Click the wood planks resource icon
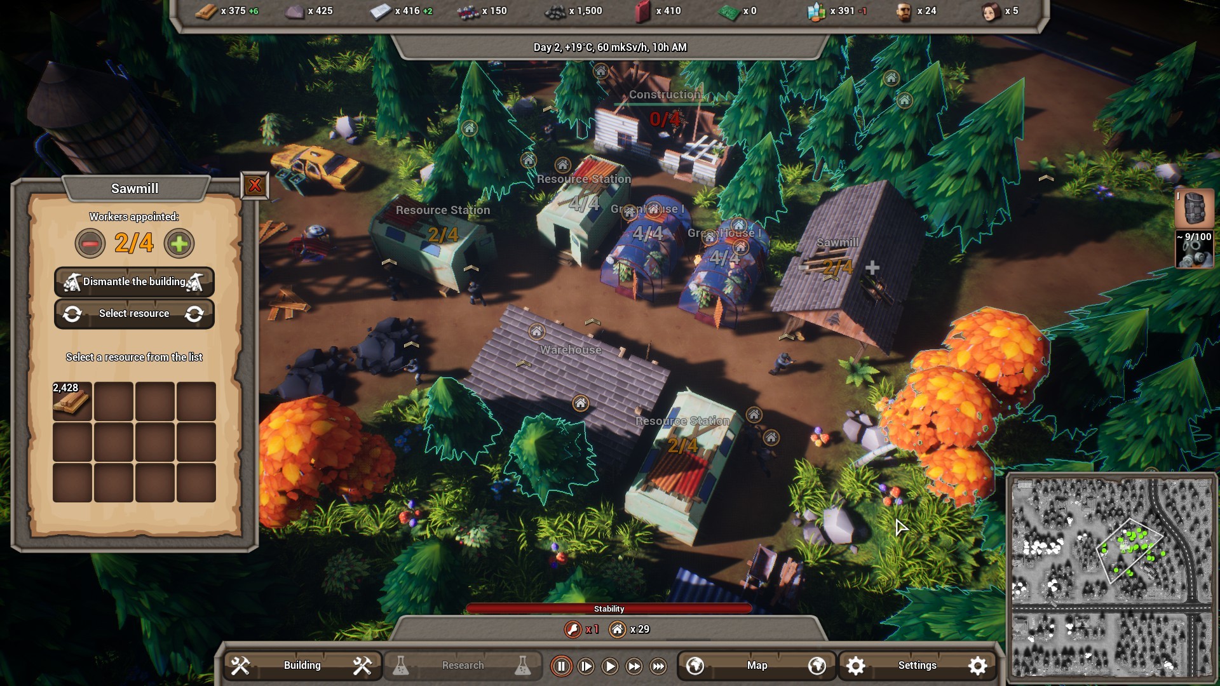 pos(207,11)
